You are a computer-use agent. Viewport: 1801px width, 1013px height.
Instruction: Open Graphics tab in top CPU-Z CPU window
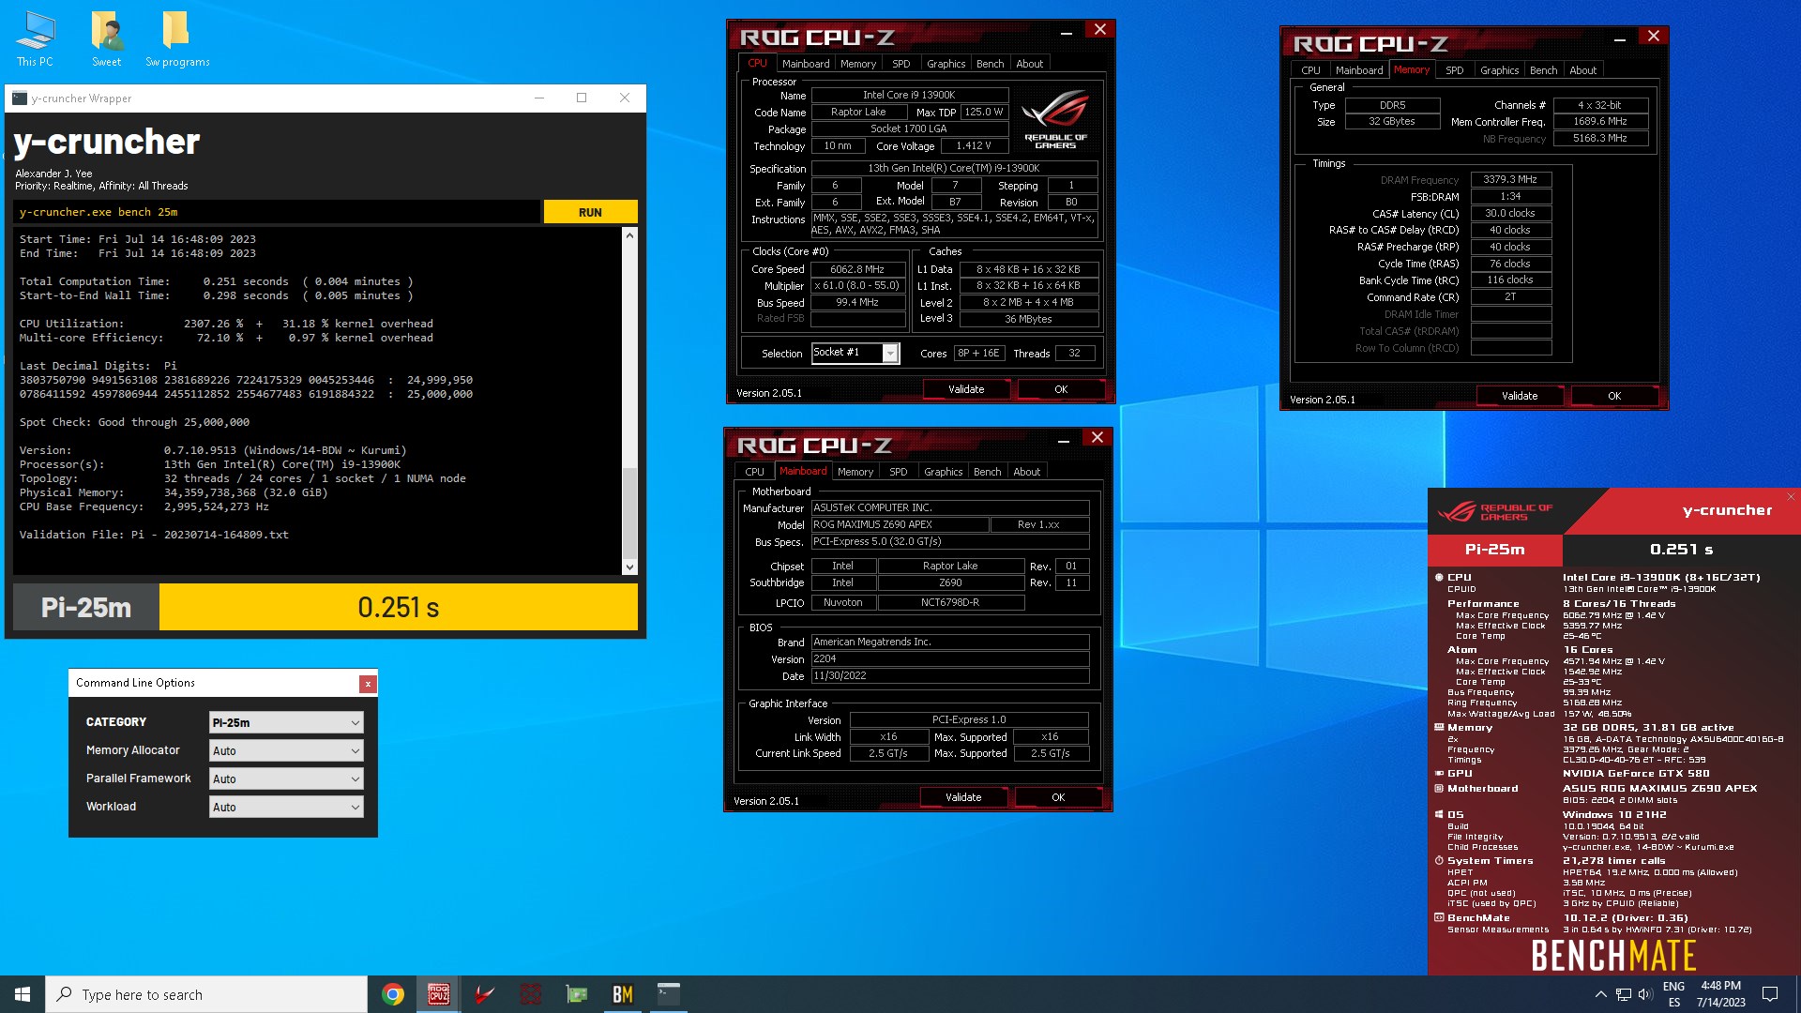946,64
